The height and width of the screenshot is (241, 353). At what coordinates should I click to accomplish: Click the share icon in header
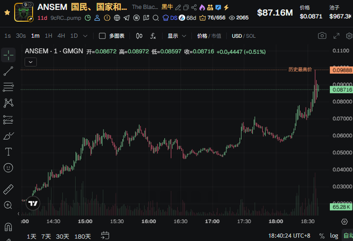coord(194,7)
